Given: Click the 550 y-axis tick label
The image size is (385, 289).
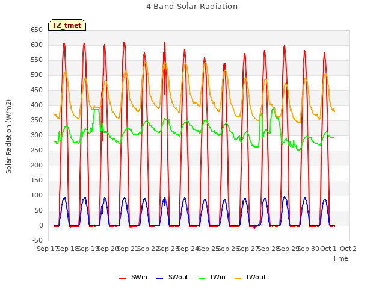Looking at the screenshot, I should pyautogui.click(x=37, y=60).
